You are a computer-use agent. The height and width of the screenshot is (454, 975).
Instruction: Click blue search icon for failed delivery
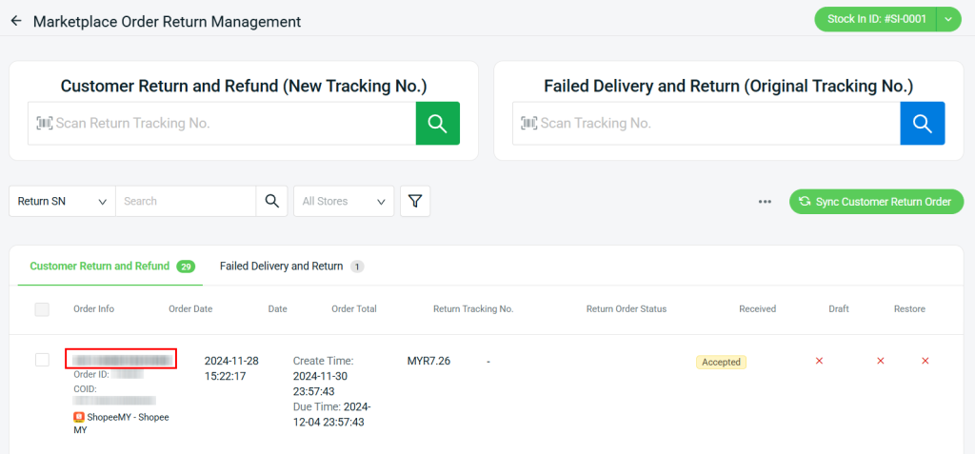[x=922, y=123]
